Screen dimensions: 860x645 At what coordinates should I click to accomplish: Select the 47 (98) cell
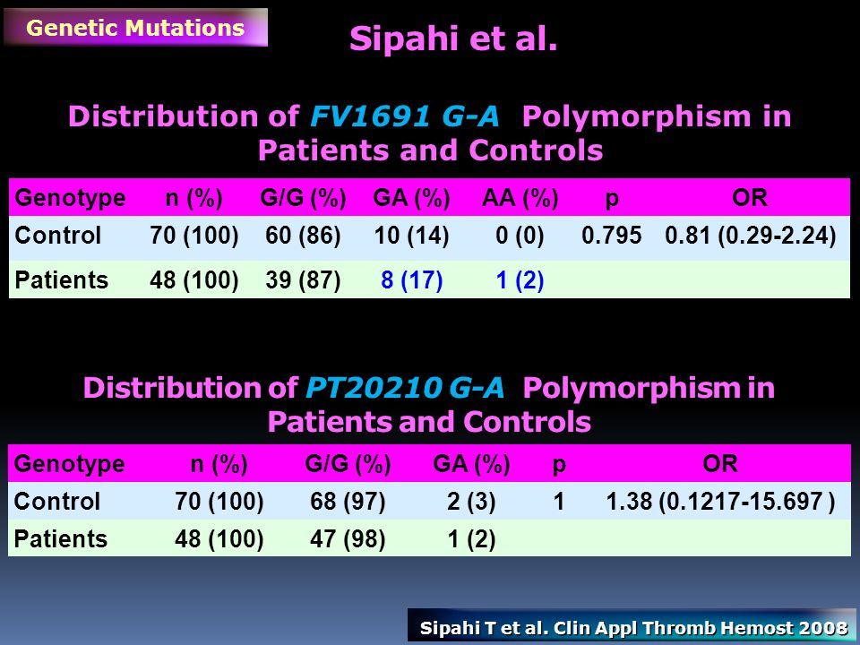pos(348,539)
